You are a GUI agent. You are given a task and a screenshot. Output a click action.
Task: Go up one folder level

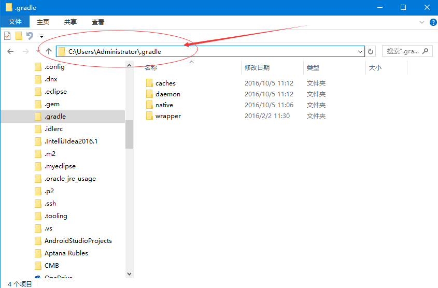[49, 51]
